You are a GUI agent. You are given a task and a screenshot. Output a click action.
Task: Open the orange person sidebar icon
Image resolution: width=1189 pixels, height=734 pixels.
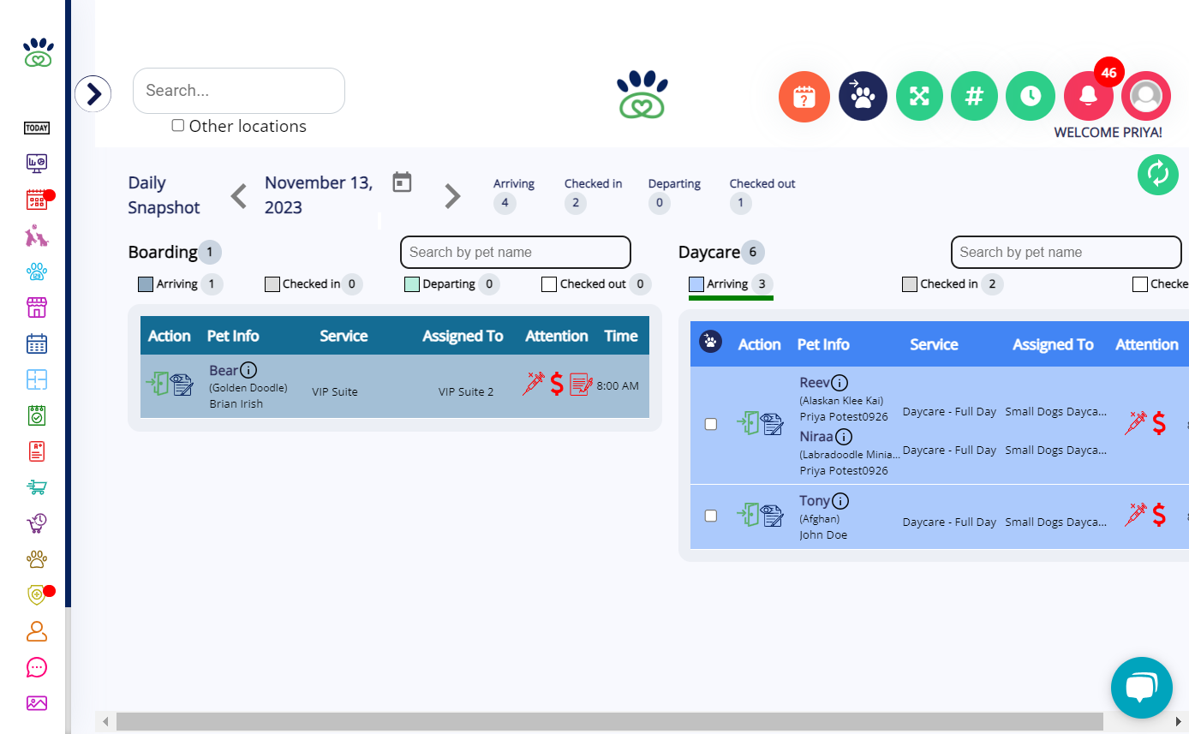pos(36,631)
